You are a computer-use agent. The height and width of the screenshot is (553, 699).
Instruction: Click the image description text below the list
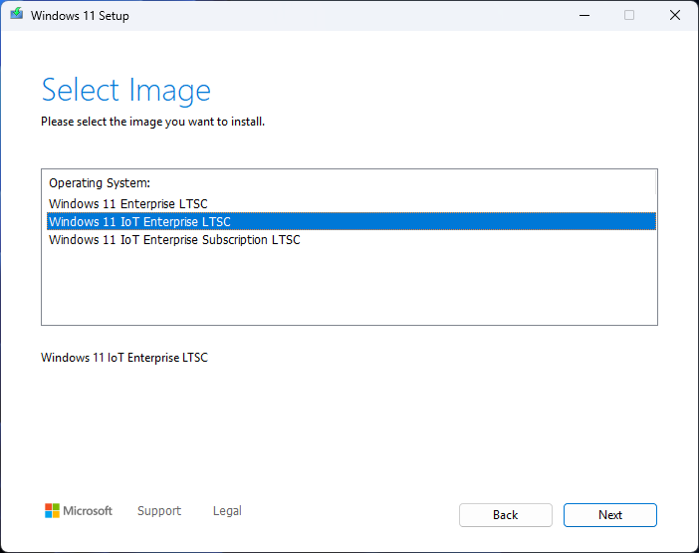point(124,358)
